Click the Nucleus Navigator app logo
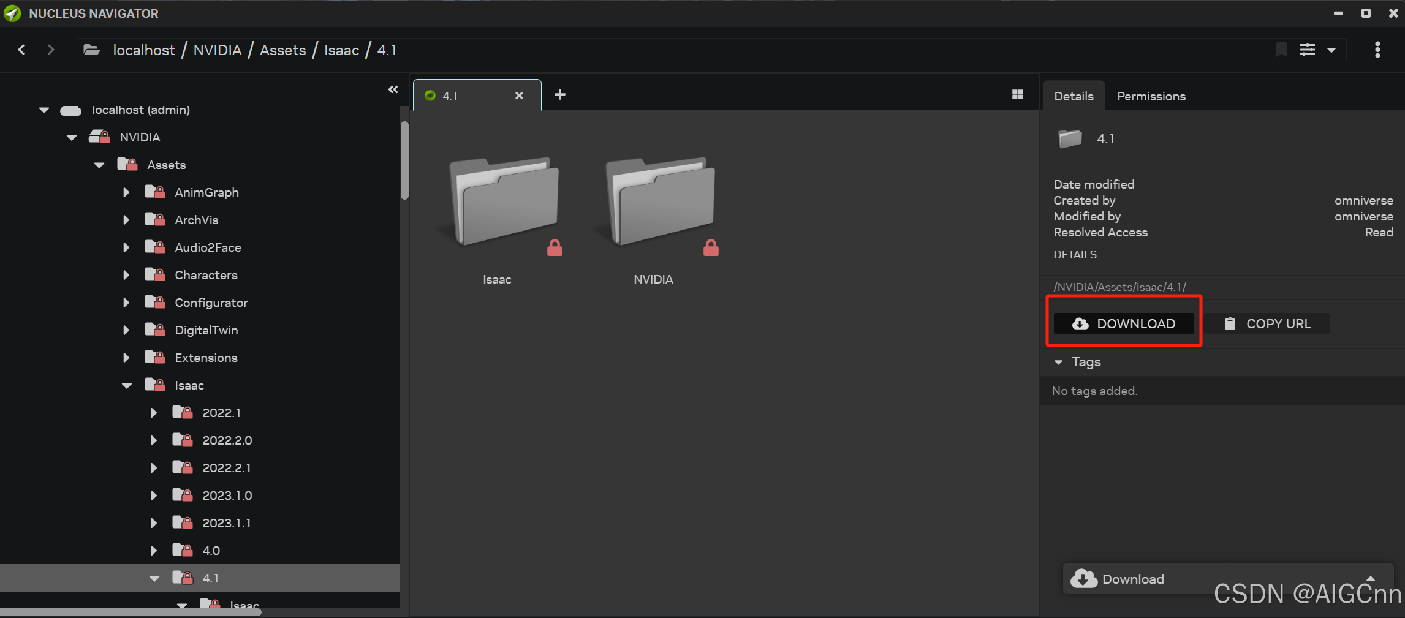 coord(12,13)
